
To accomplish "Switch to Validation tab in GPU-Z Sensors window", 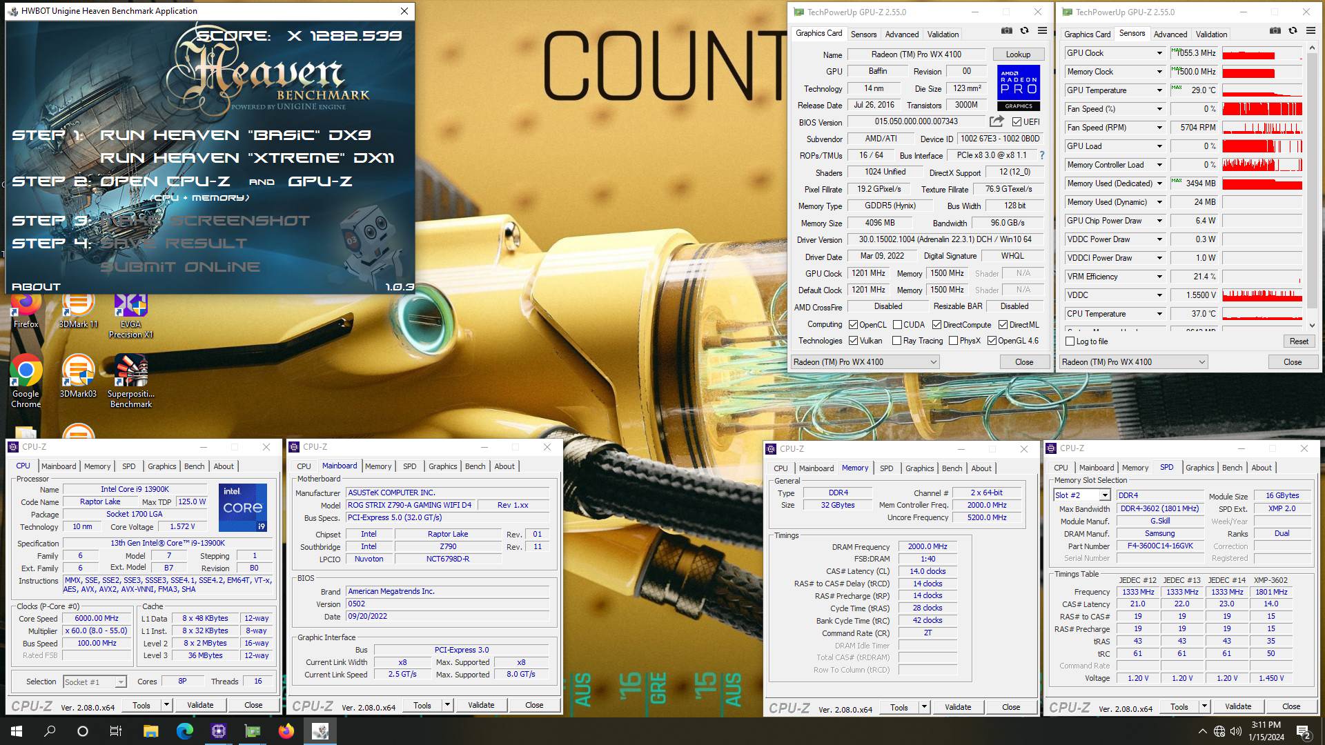I will (1211, 34).
